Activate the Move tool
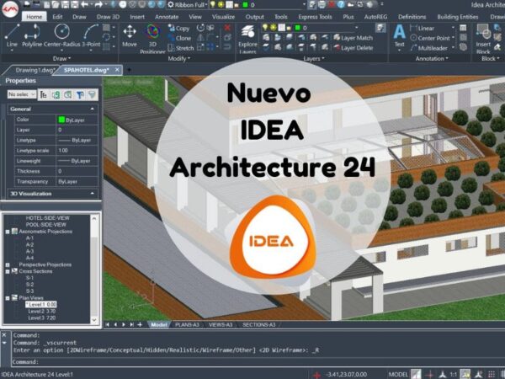This screenshot has height=379, width=505. point(130,36)
